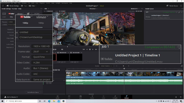
Task: Click the expand panel icon beside Render Queue
Action: (181, 6)
